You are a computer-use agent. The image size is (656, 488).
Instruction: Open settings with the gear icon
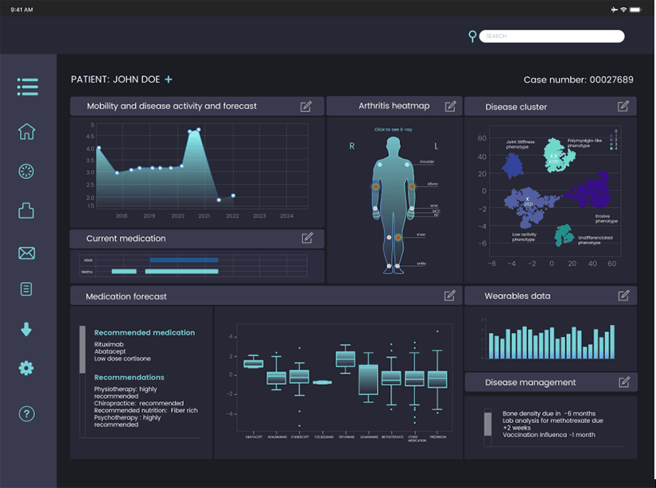[26, 368]
